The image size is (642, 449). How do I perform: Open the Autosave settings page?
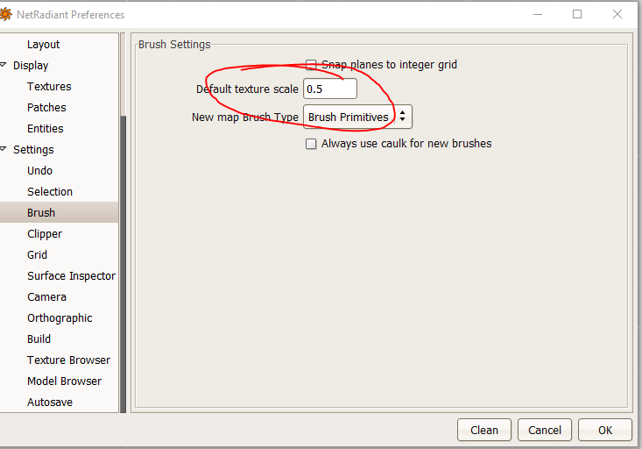pos(50,403)
